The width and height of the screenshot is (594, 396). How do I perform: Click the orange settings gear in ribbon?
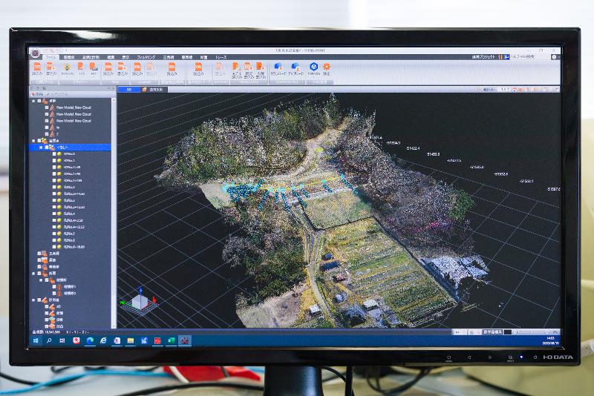[x=326, y=67]
